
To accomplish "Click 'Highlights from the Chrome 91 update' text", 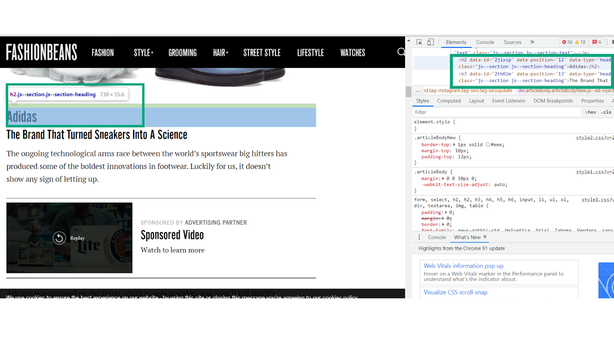I will (x=462, y=248).
